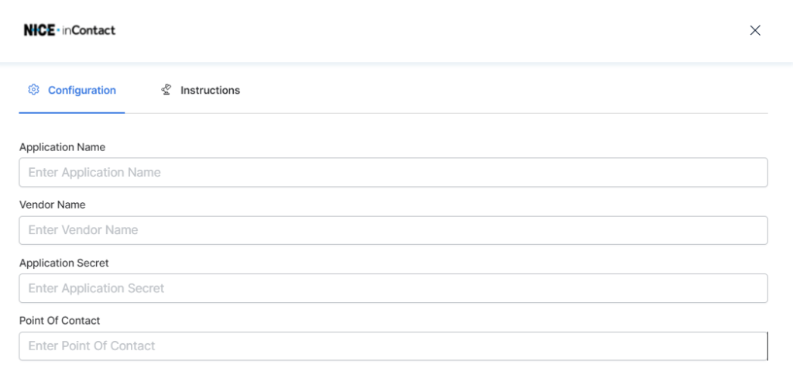Image resolution: width=793 pixels, height=375 pixels.
Task: Click the icon next to Instructions
Action: pyautogui.click(x=166, y=90)
